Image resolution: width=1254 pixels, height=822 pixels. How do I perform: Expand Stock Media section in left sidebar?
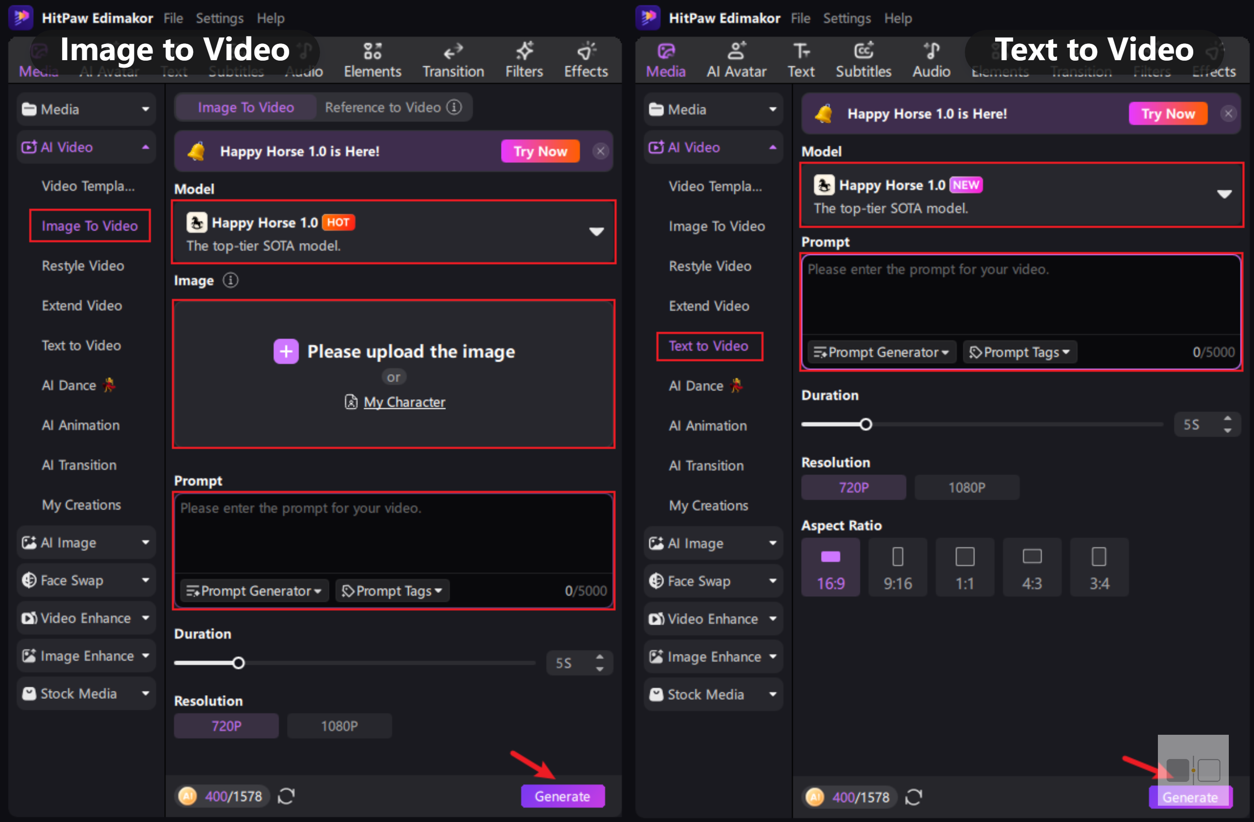[x=86, y=693]
